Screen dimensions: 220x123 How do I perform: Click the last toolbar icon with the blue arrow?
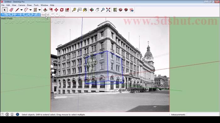(132, 10)
